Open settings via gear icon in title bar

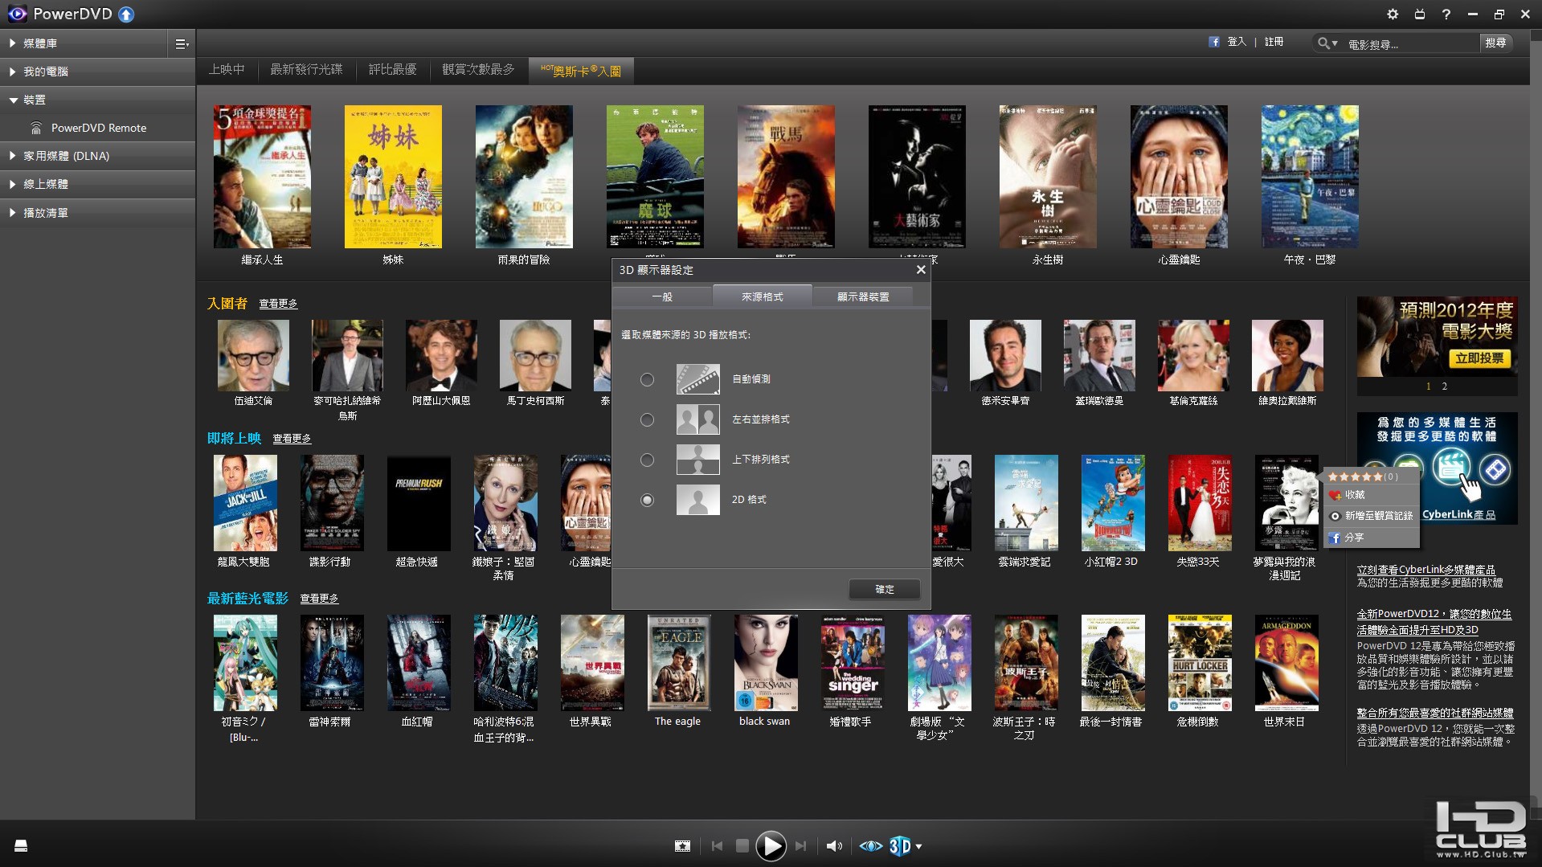(1393, 14)
